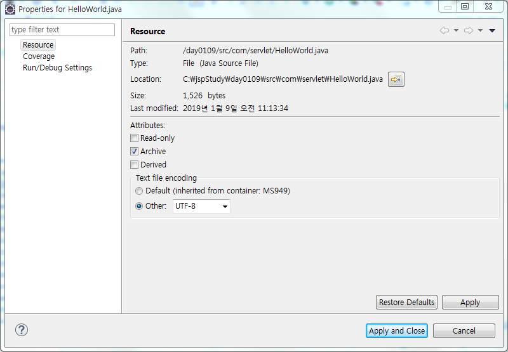
Task: Open back history dropdown arrow
Action: coord(456,30)
